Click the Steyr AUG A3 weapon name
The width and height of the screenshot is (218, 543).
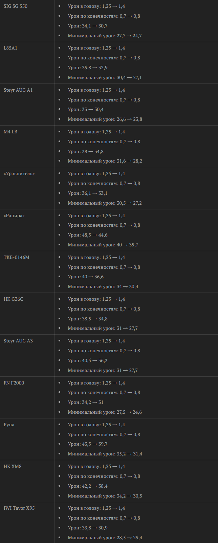(x=18, y=341)
